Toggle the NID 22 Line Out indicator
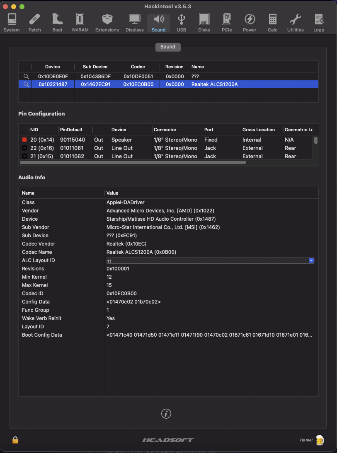Screen dimensions: 337x453 pos(24,148)
